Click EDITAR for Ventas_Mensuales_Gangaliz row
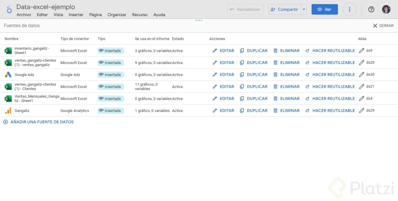The image size is (398, 201). (223, 98)
